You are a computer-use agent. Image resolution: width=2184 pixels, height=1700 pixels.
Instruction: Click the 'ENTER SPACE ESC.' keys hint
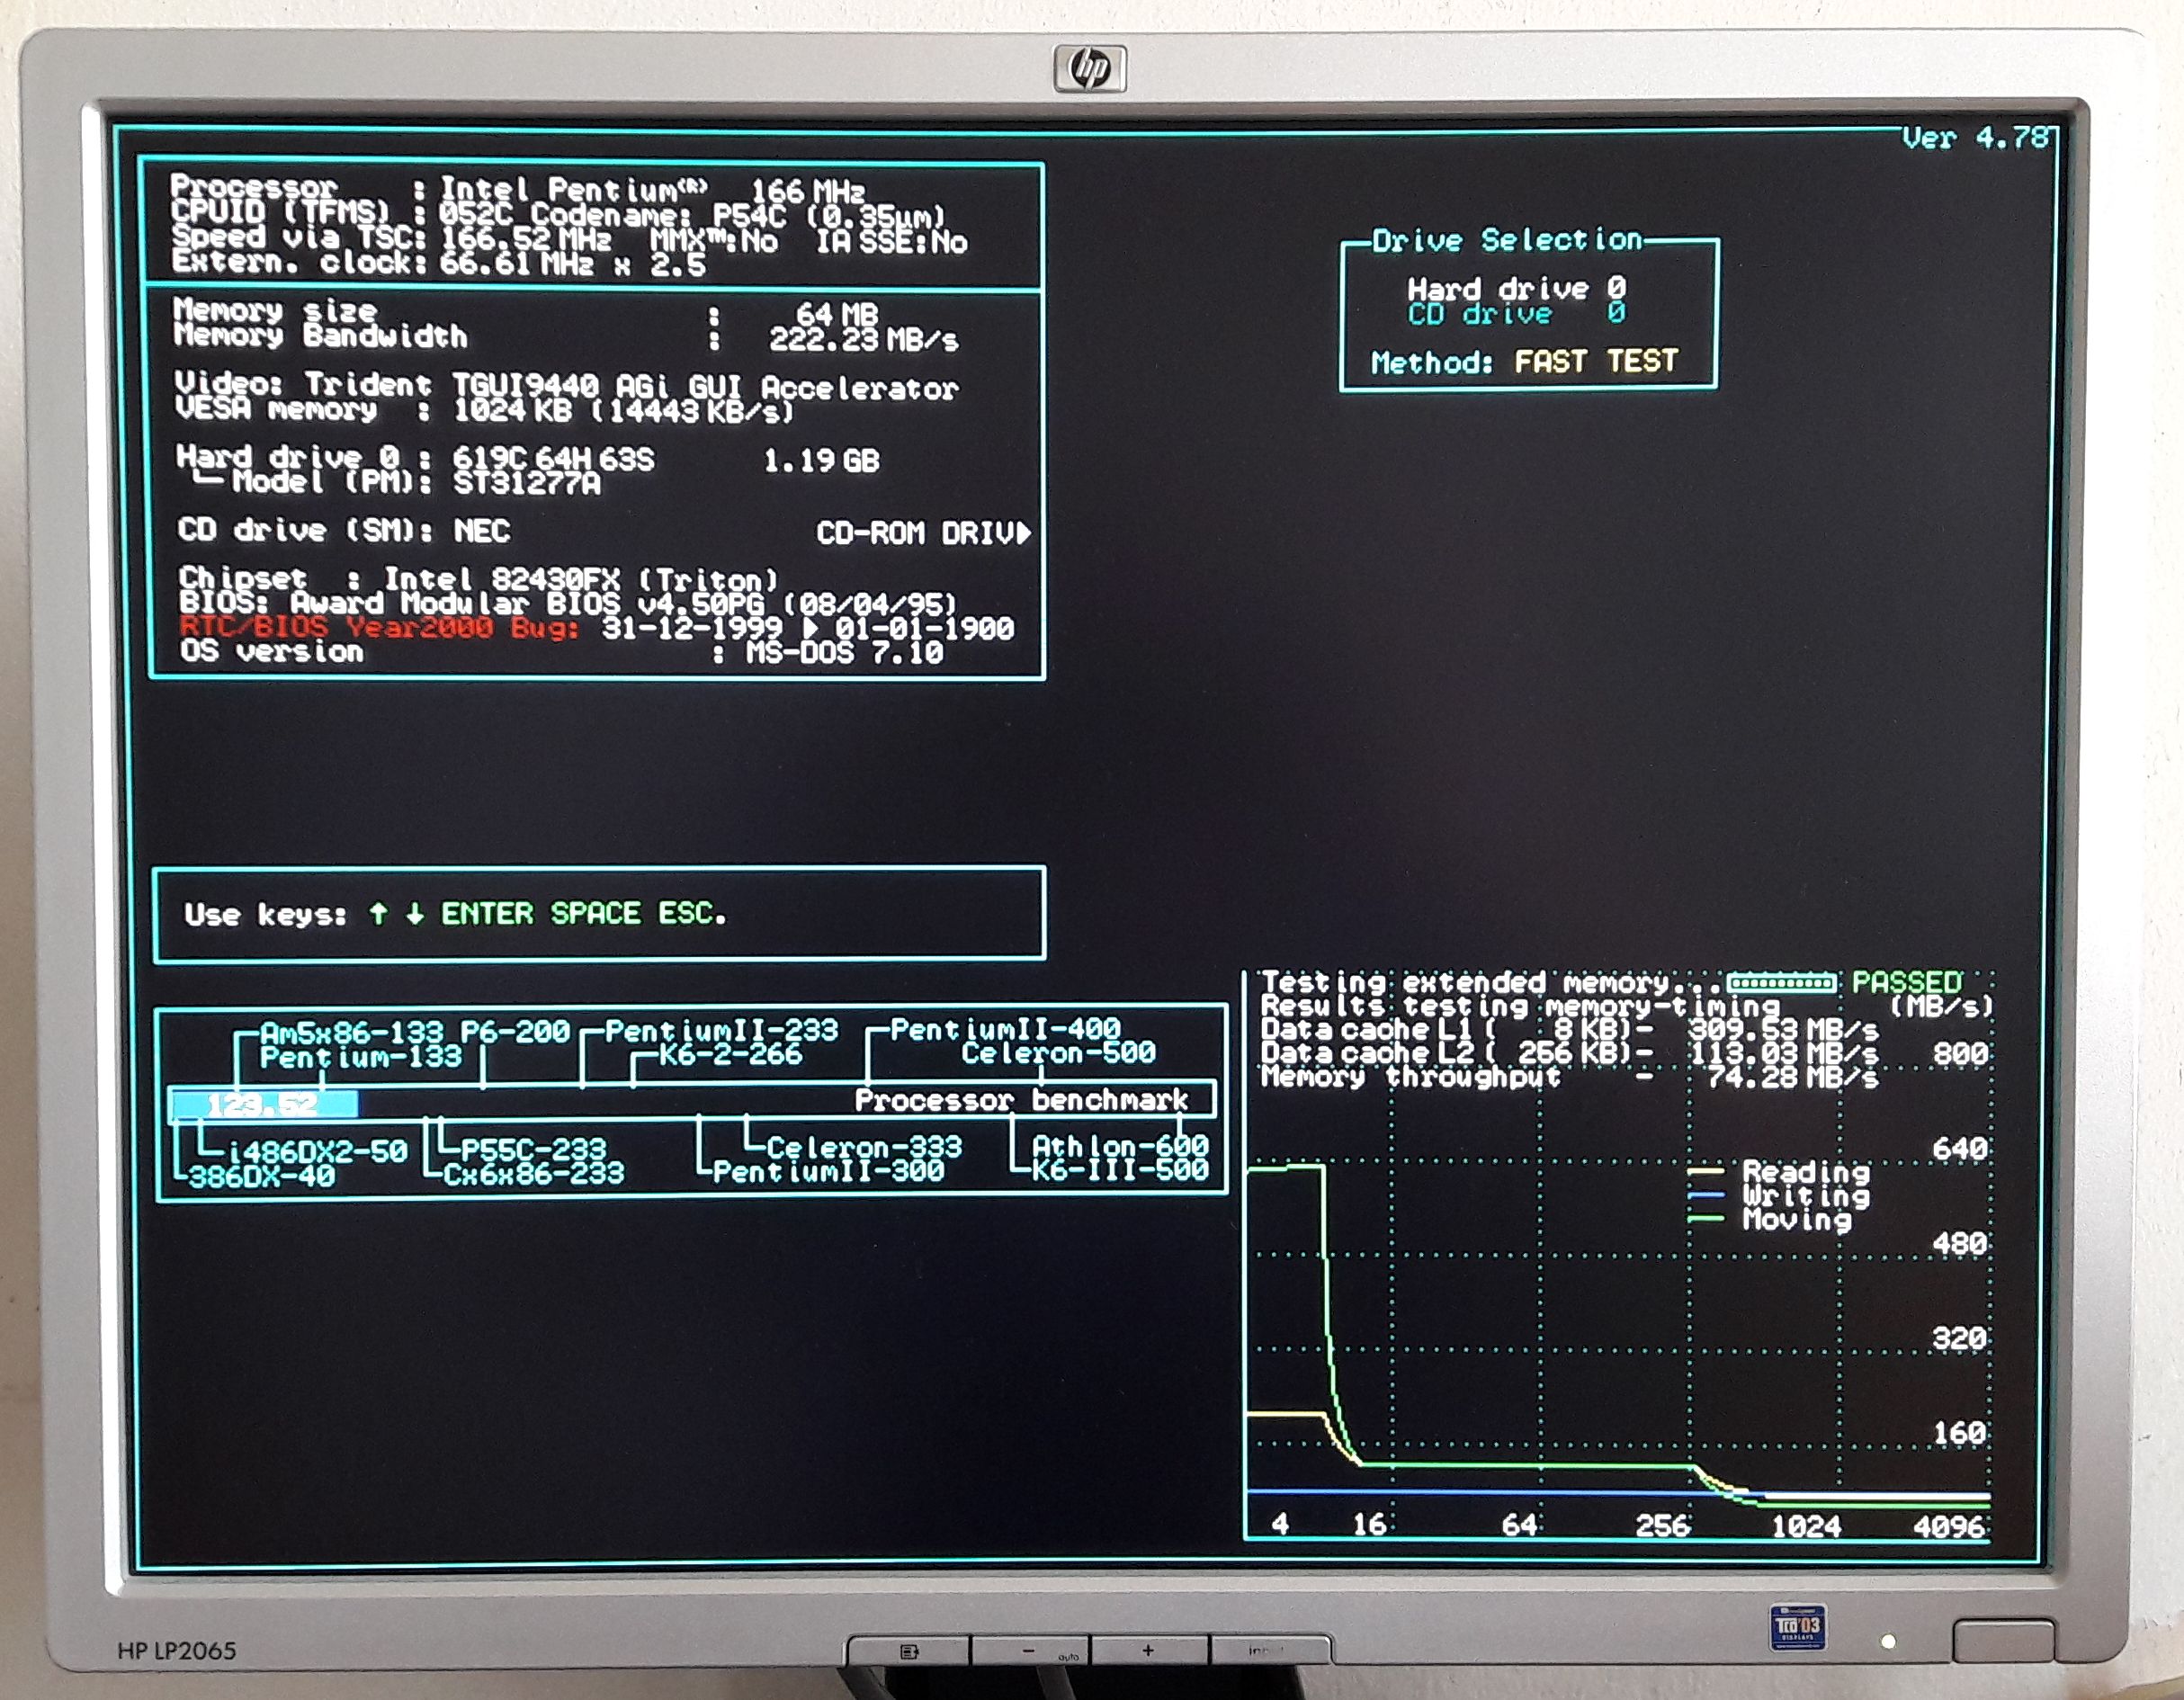583,913
